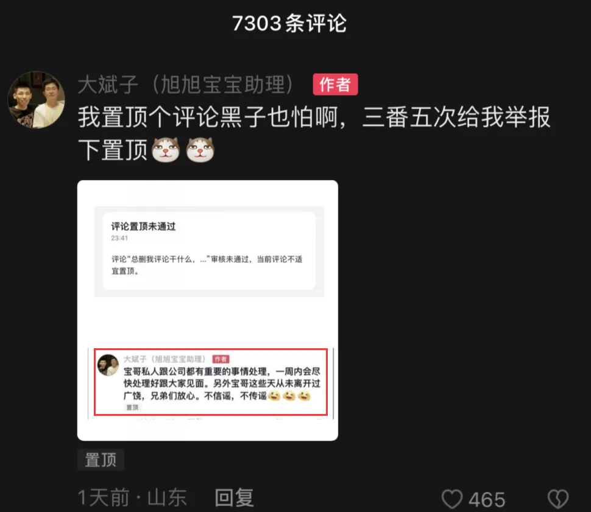The image size is (591, 512).
Task: Click the red-outlined pinned comment text
Action: (222, 384)
